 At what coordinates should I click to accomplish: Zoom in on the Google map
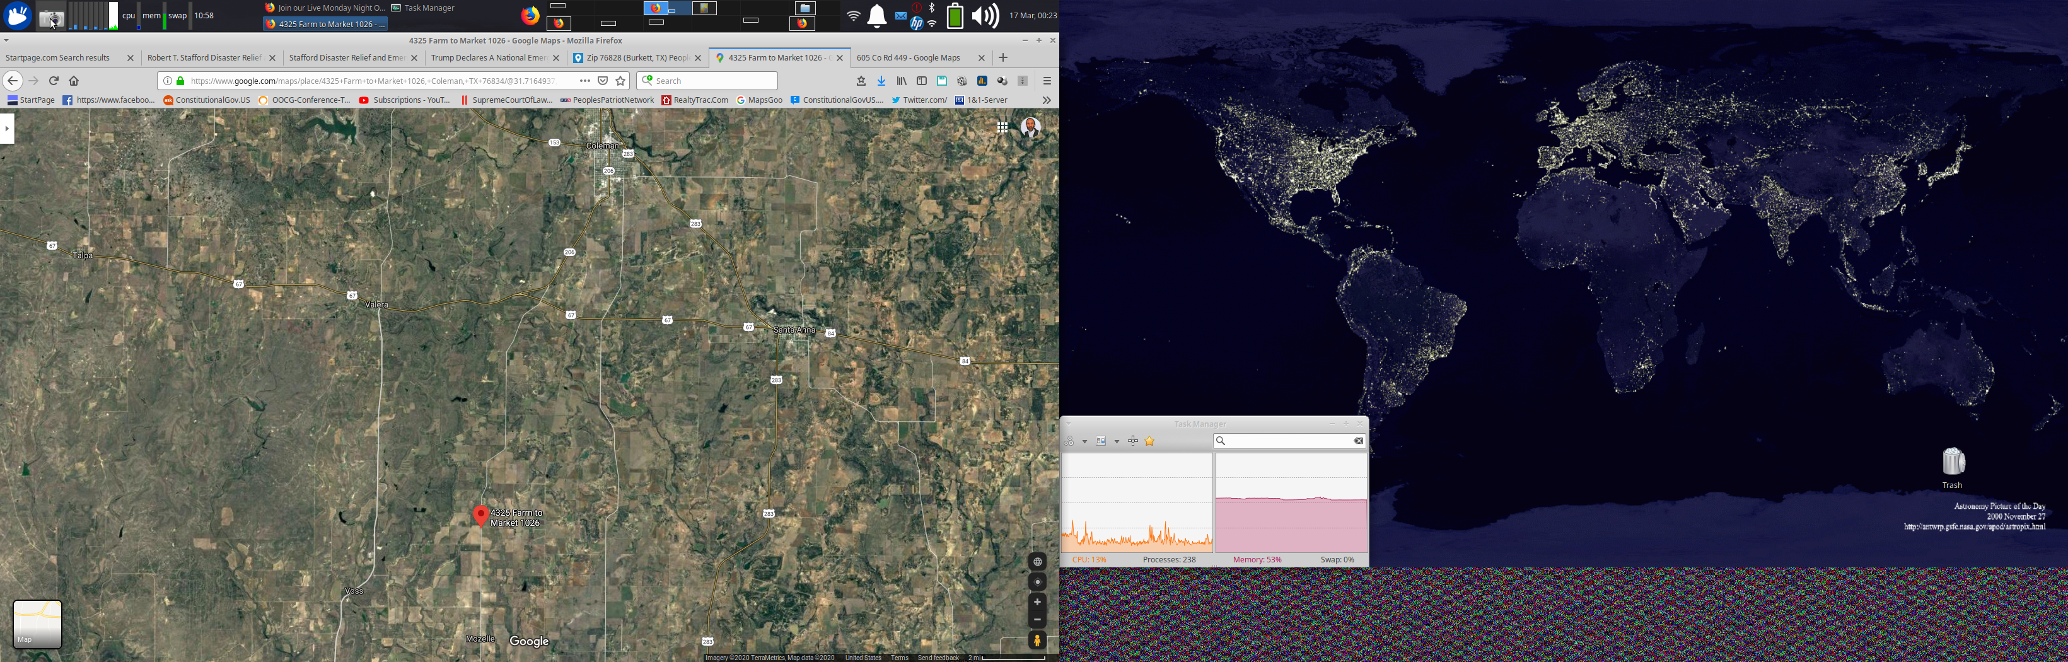point(1037,602)
